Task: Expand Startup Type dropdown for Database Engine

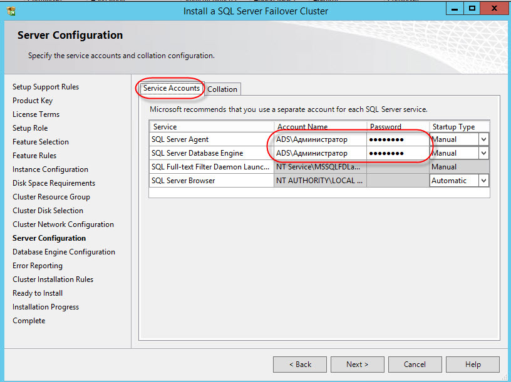Action: (483, 153)
